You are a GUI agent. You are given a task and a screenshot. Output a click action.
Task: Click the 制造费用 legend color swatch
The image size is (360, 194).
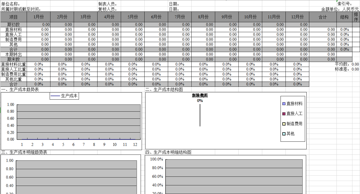click(x=284, y=124)
